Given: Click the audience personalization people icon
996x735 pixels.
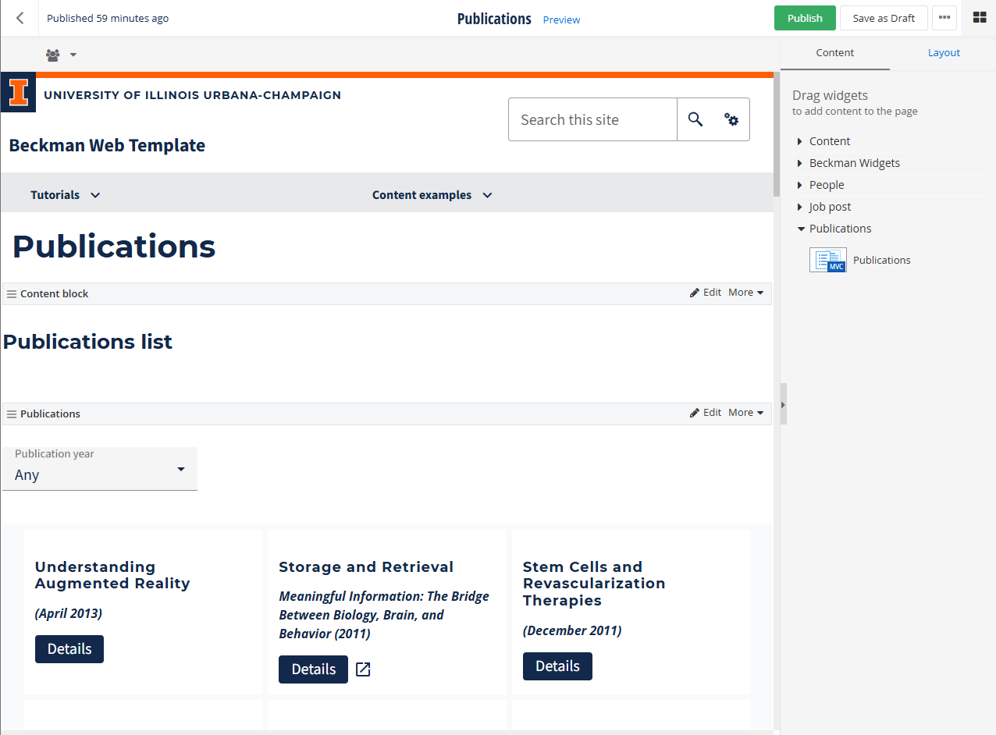Looking at the screenshot, I should click(x=52, y=55).
